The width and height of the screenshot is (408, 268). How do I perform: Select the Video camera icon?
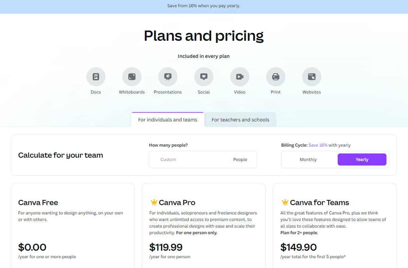(x=240, y=77)
